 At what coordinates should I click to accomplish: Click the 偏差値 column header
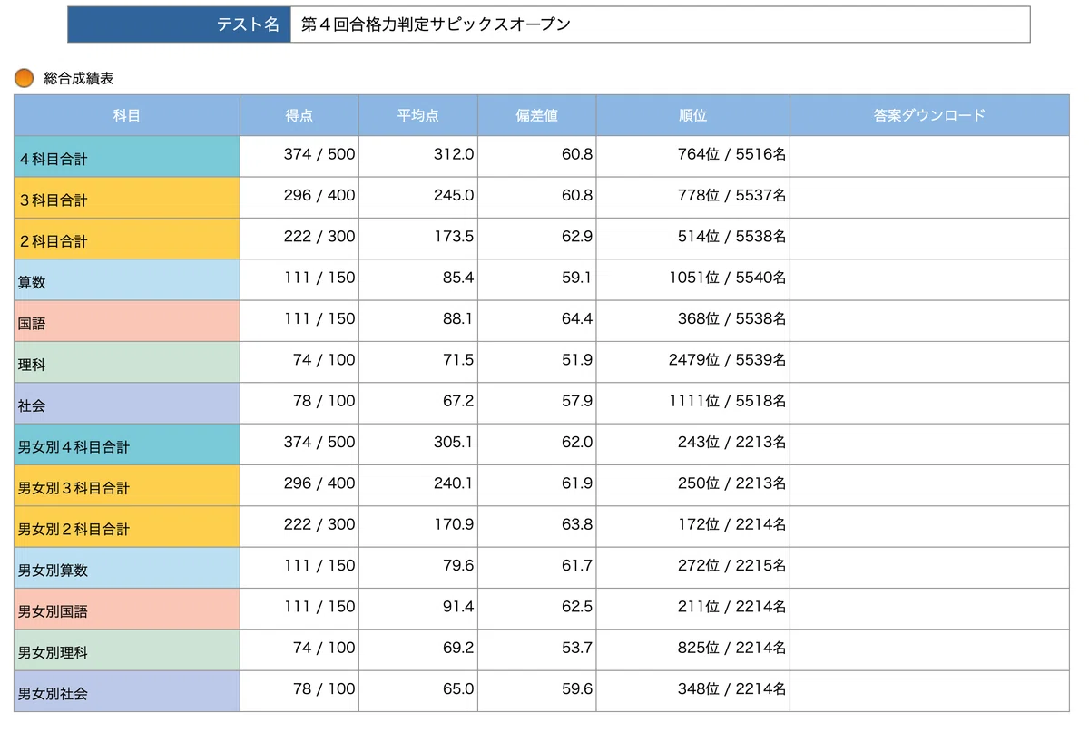tap(537, 115)
